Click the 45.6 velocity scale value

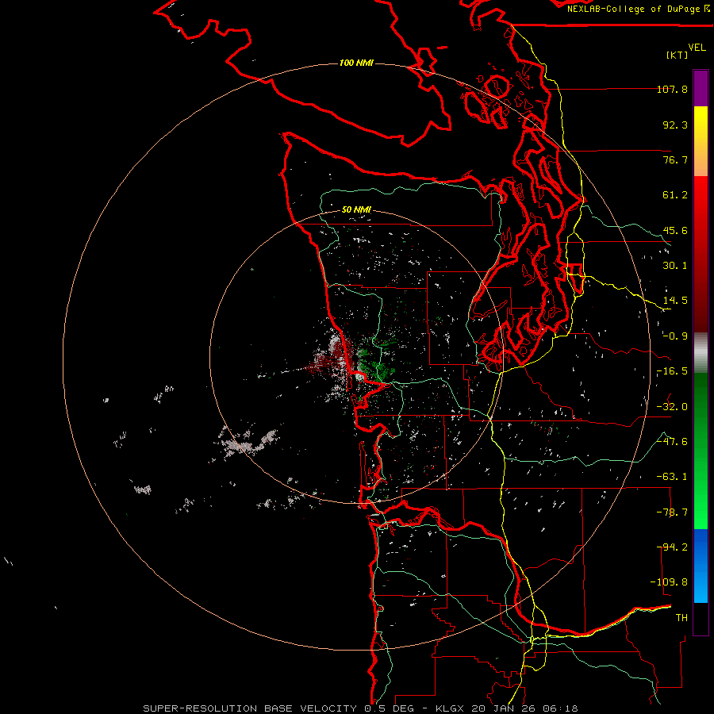pyautogui.click(x=675, y=230)
